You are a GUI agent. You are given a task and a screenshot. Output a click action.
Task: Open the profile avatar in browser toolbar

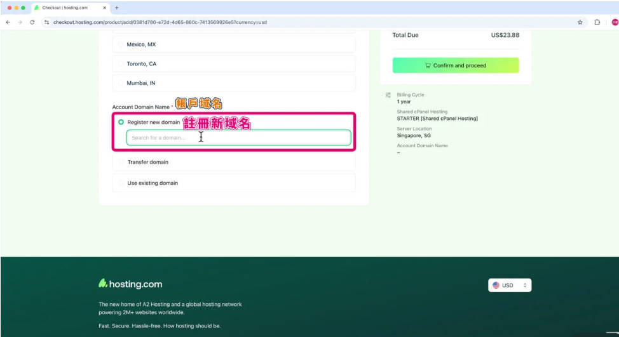pos(615,22)
